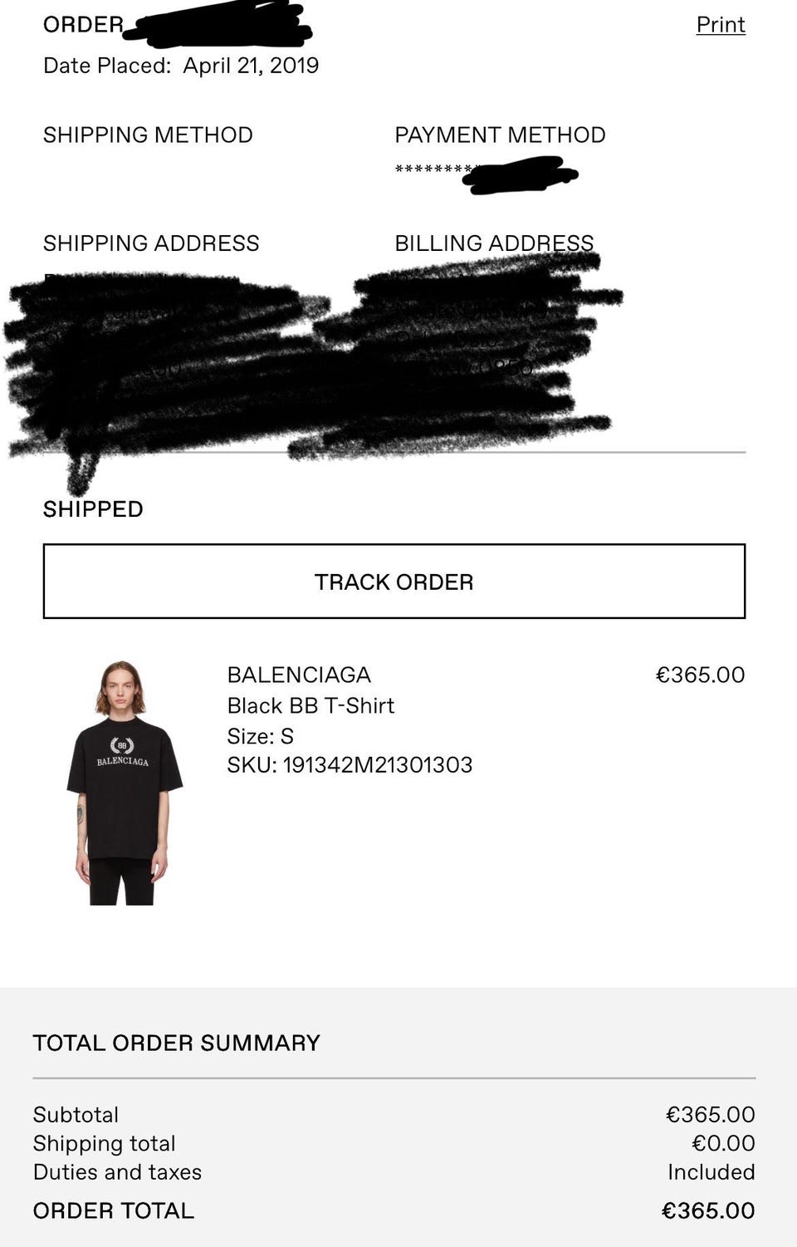Click the SHIPPING METHOD heading

tap(148, 135)
